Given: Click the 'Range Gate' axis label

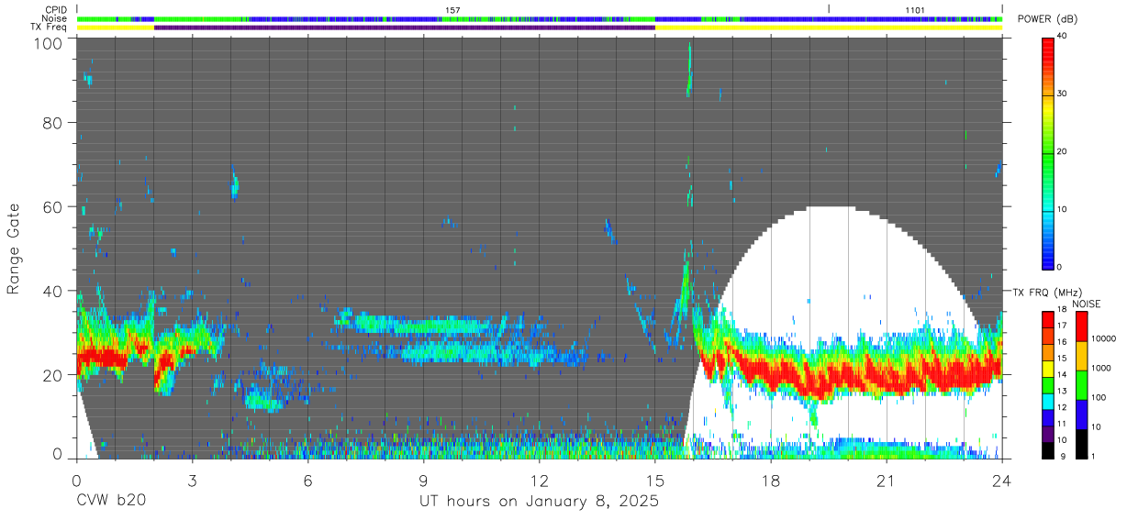Looking at the screenshot, I should [x=14, y=248].
